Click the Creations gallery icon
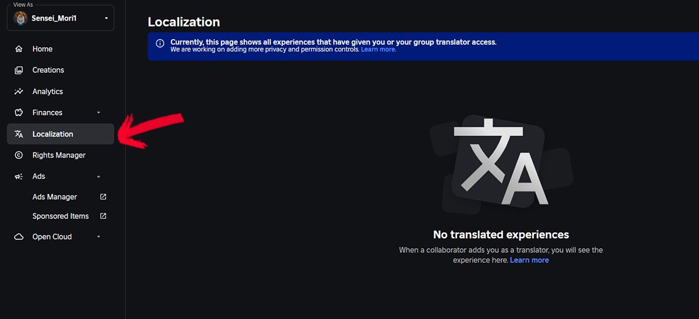 tap(19, 70)
